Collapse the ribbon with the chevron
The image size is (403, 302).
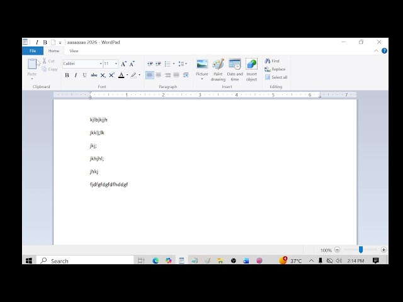click(x=376, y=51)
